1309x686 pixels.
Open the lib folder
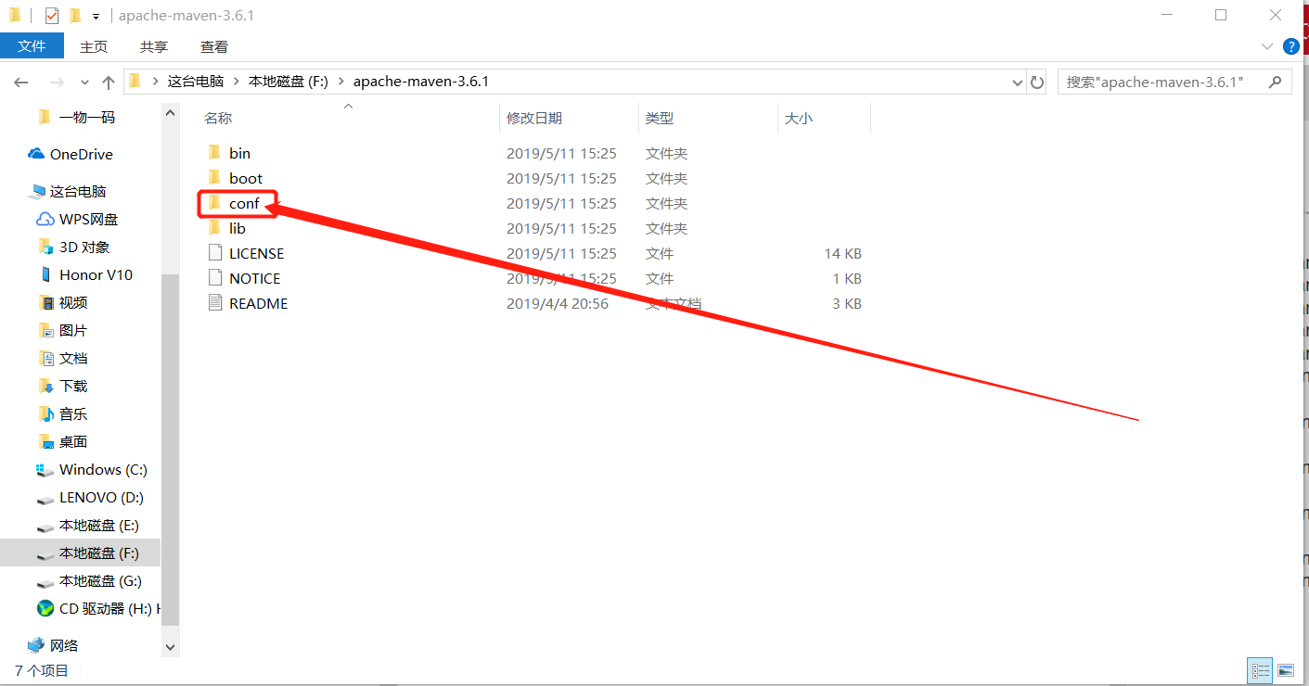click(x=237, y=228)
